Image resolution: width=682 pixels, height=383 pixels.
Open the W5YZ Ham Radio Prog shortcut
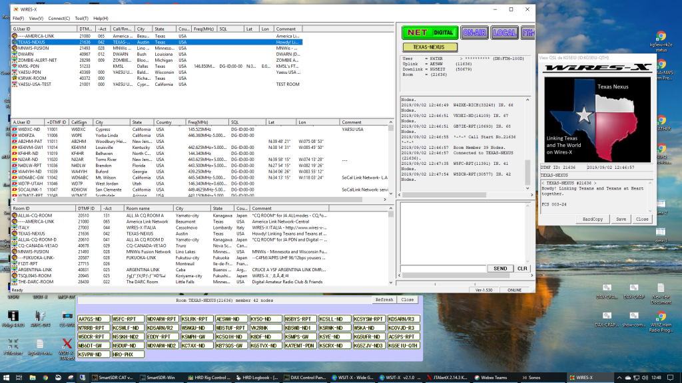(660, 317)
